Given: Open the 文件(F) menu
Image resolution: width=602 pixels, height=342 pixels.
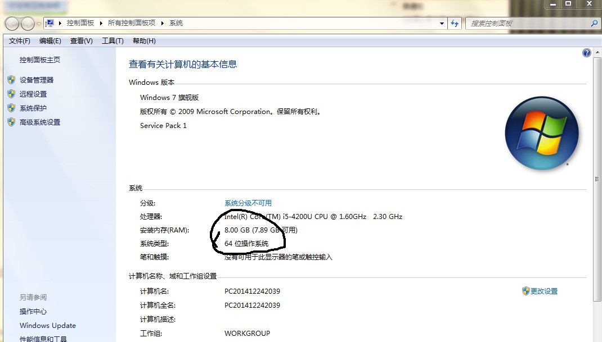Looking at the screenshot, I should 19,40.
